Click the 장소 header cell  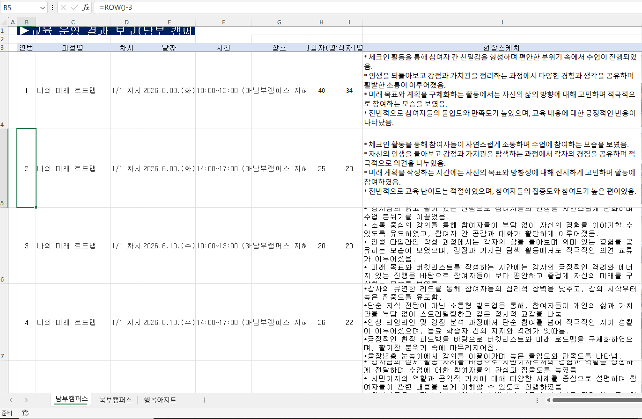pos(279,47)
